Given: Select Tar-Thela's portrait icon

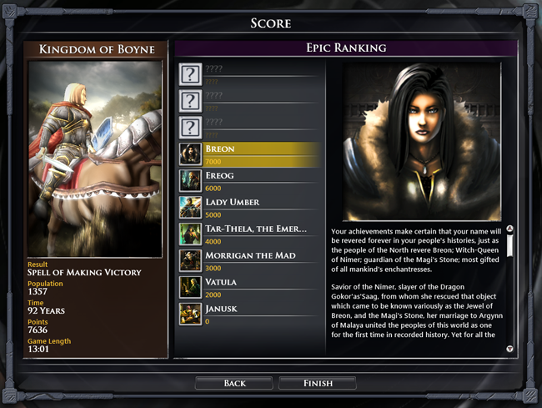Looking at the screenshot, I should point(190,234).
